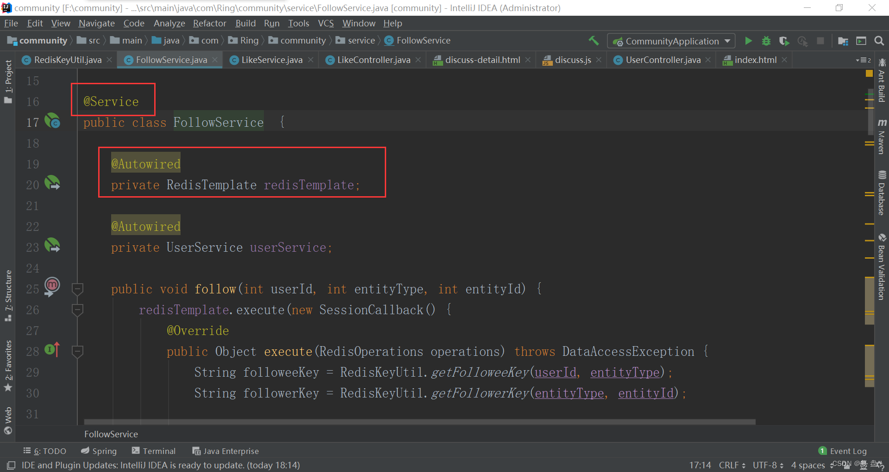Toggle tool window bars icon in status bar
The width and height of the screenshot is (889, 472).
(x=11, y=465)
